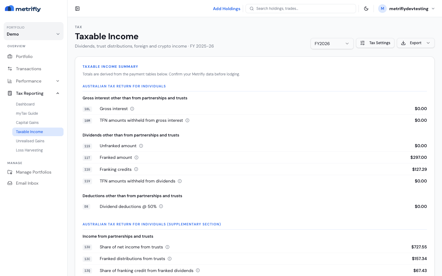Show info for Share of franking credit
This screenshot has width=442, height=276.
198,270
